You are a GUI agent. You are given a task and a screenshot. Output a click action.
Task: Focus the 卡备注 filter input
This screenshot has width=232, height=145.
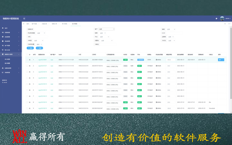[108, 44]
